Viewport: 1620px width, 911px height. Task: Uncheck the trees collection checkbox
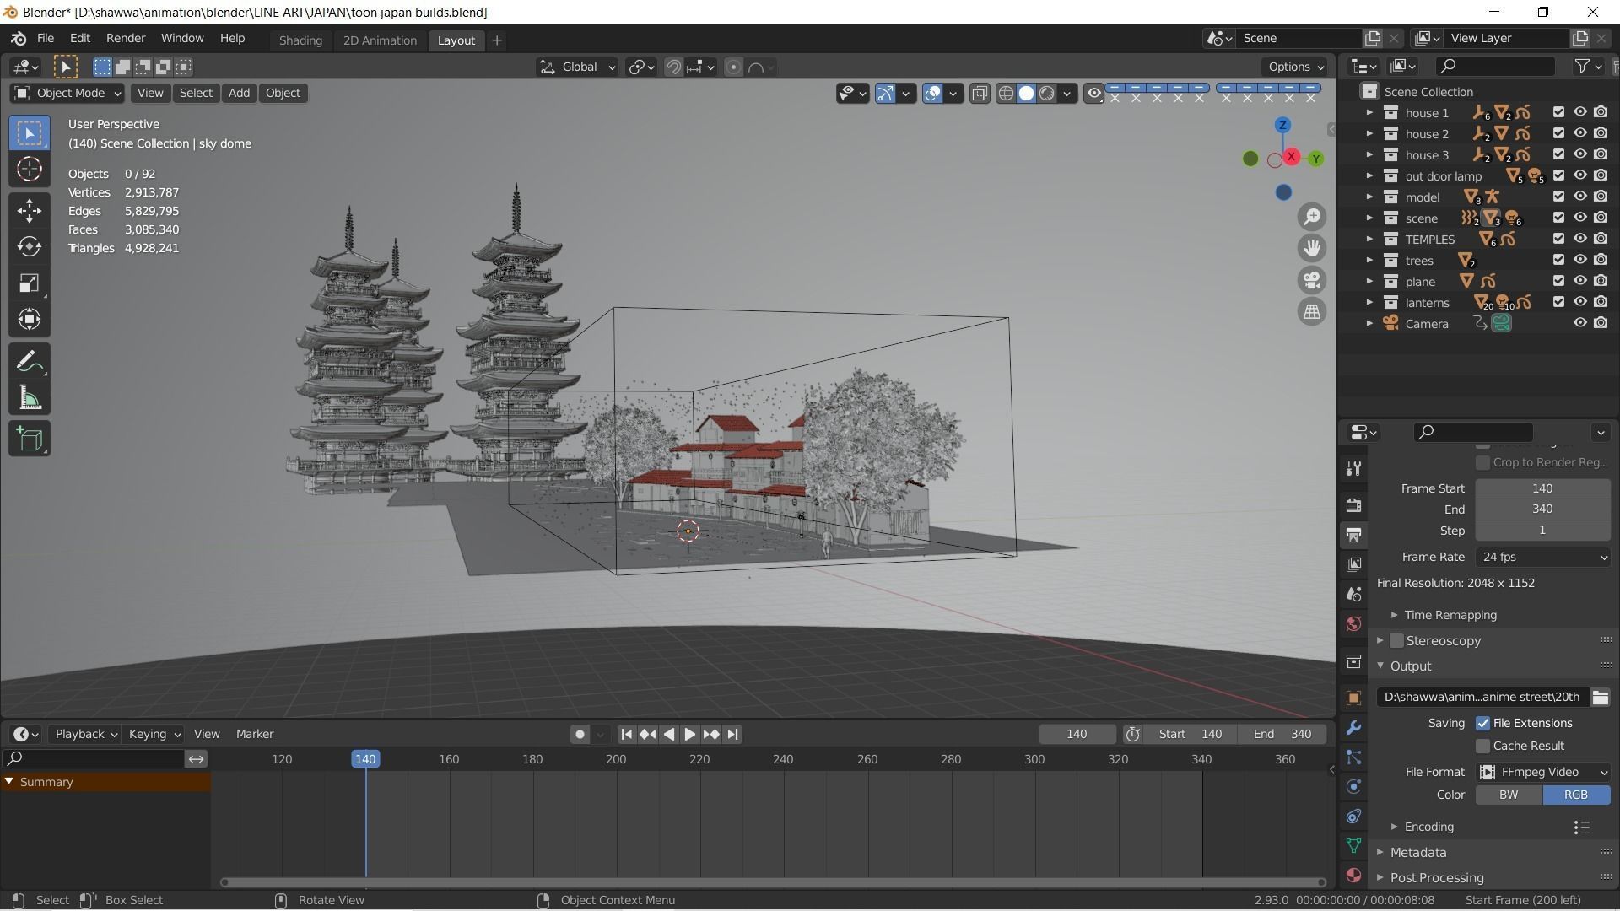1558,260
